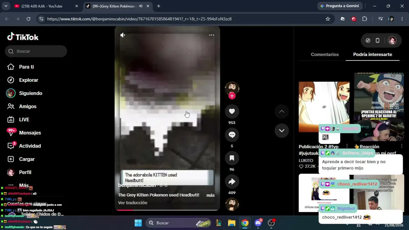Click the Chrome icon in the taskbar

[245, 223]
